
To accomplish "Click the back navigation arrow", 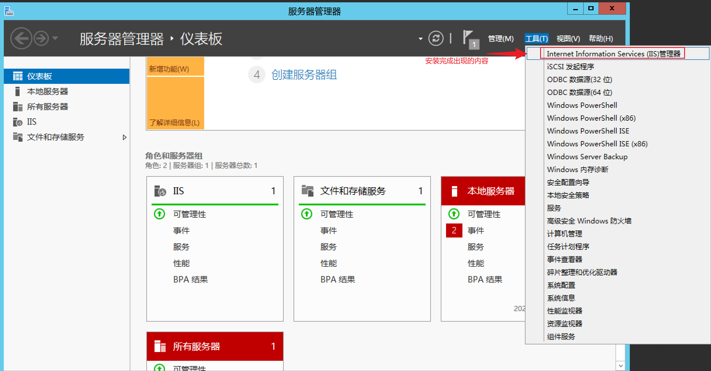I will click(21, 38).
